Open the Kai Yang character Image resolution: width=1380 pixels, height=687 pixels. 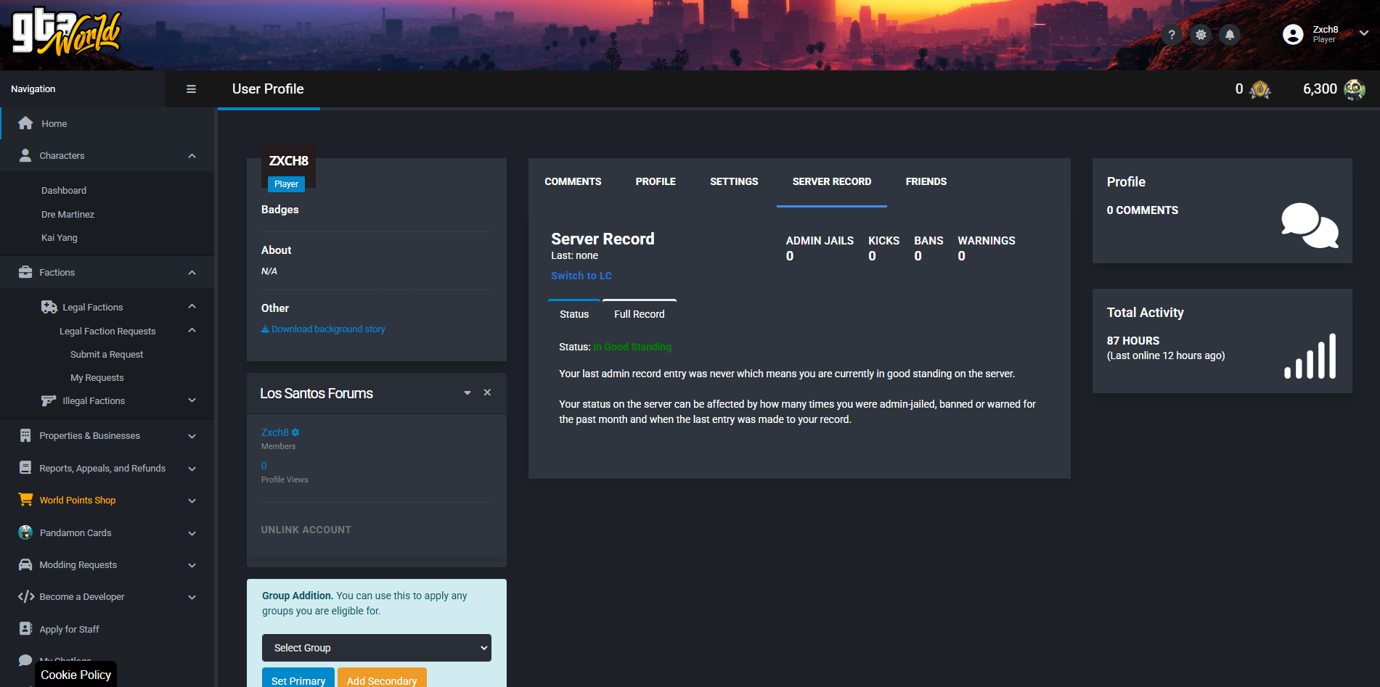[60, 237]
